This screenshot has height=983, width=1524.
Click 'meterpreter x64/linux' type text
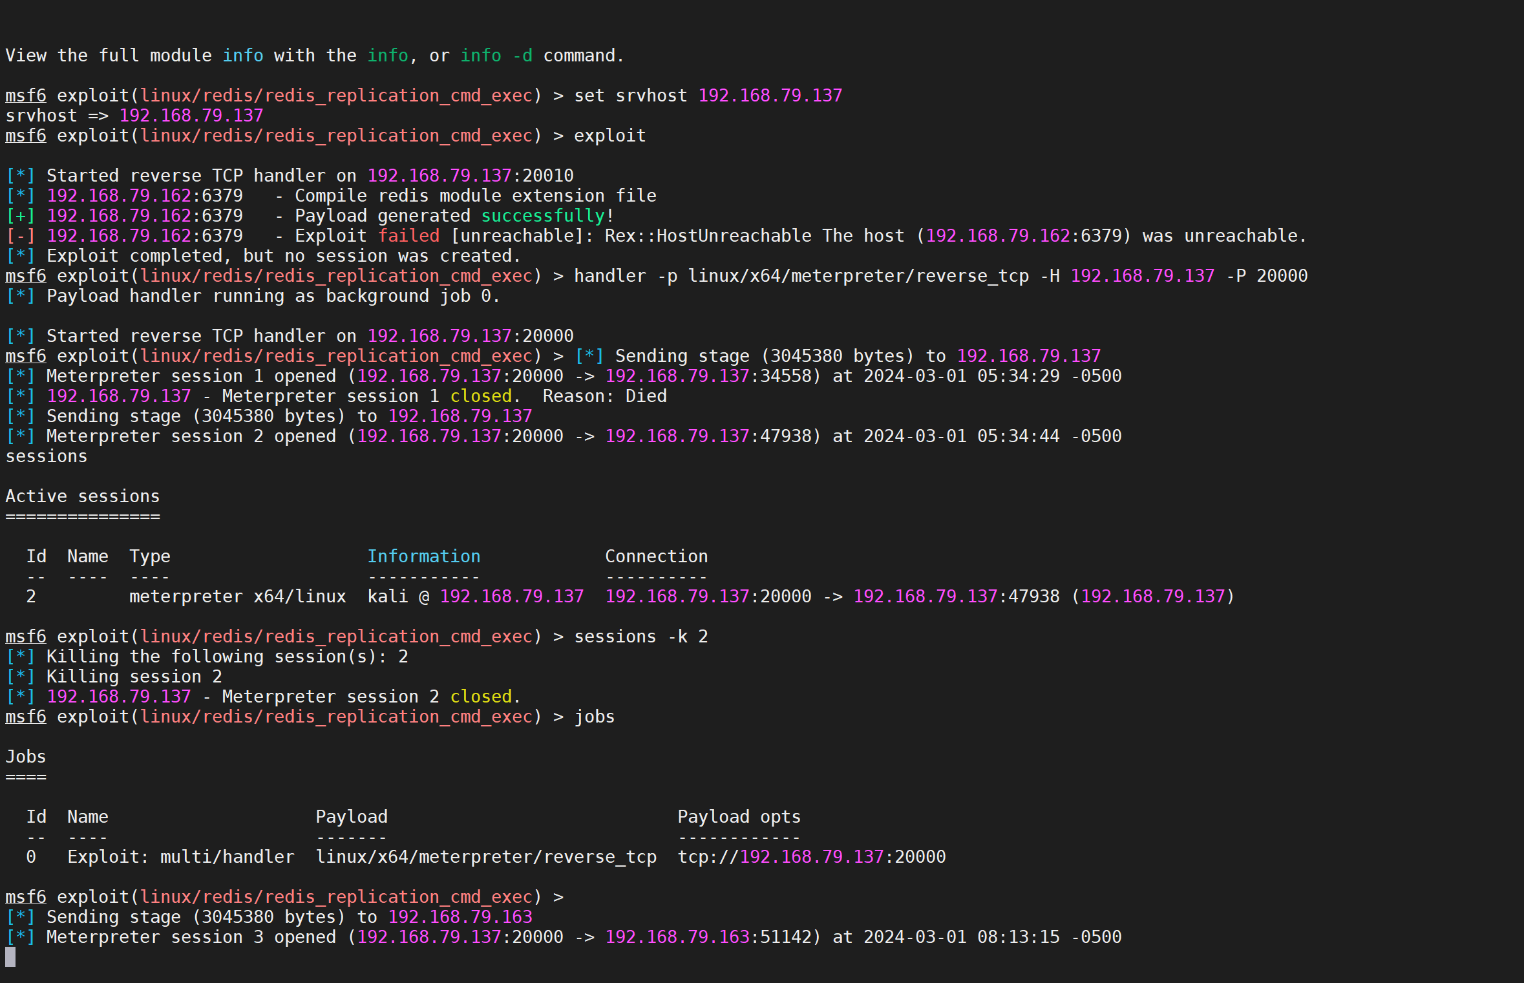point(237,597)
